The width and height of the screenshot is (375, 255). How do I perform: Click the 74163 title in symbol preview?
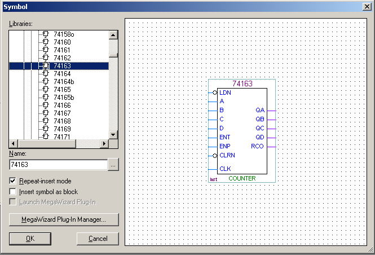click(242, 83)
